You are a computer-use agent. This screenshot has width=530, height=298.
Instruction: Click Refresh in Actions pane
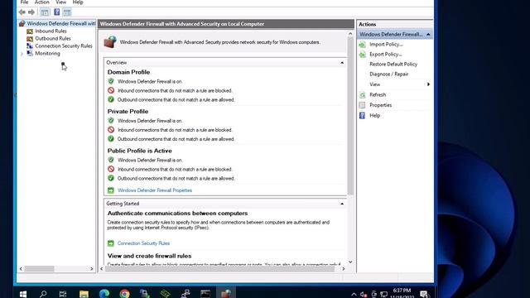(378, 95)
